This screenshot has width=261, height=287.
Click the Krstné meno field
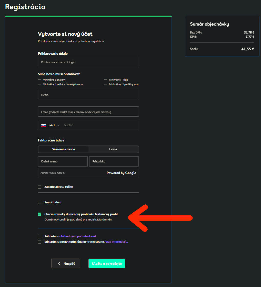click(63, 161)
